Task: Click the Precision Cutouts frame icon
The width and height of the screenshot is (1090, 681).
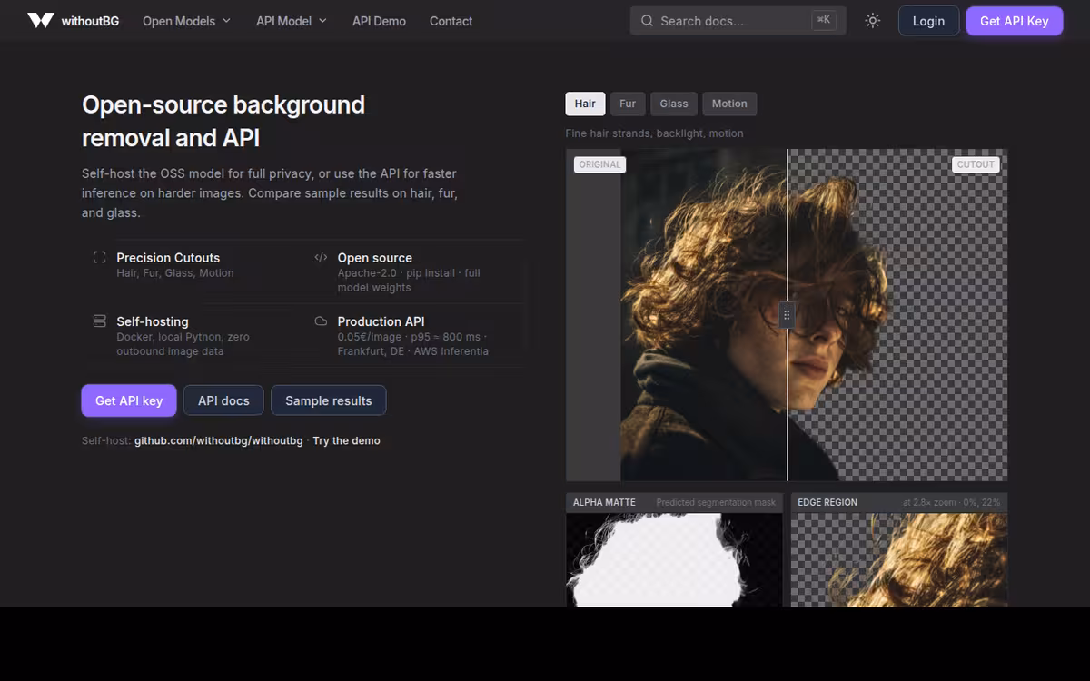Action: tap(100, 257)
